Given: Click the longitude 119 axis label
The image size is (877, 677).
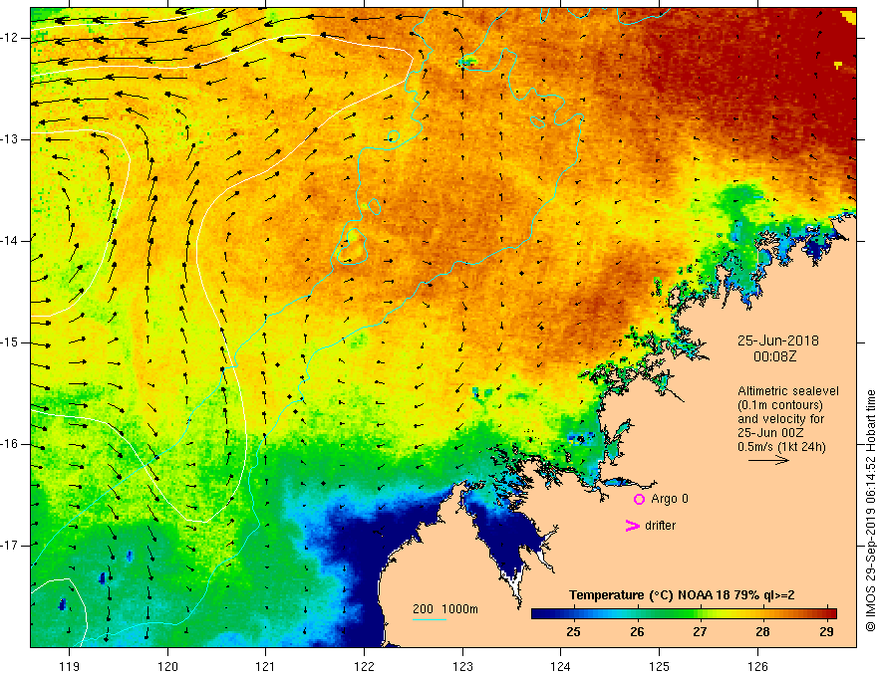Looking at the screenshot, I should (70, 666).
